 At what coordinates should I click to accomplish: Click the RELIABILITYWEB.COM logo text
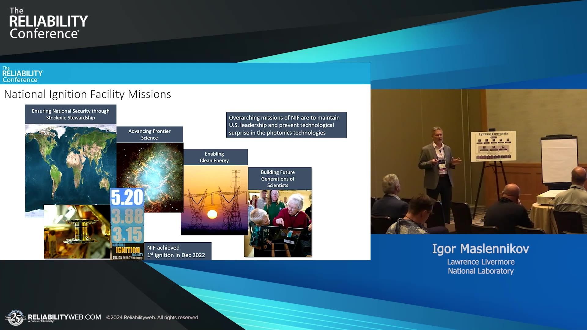65,317
